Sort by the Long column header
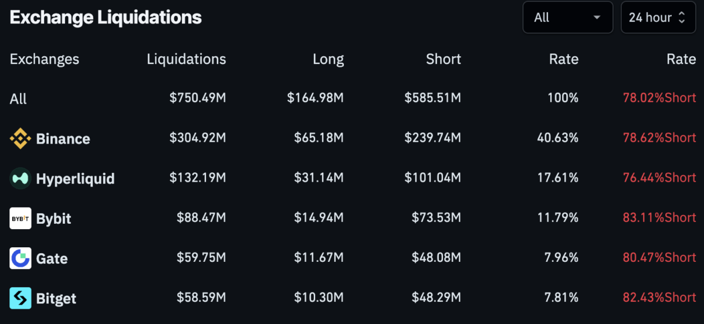Image resolution: width=704 pixels, height=324 pixels. pyautogui.click(x=328, y=59)
